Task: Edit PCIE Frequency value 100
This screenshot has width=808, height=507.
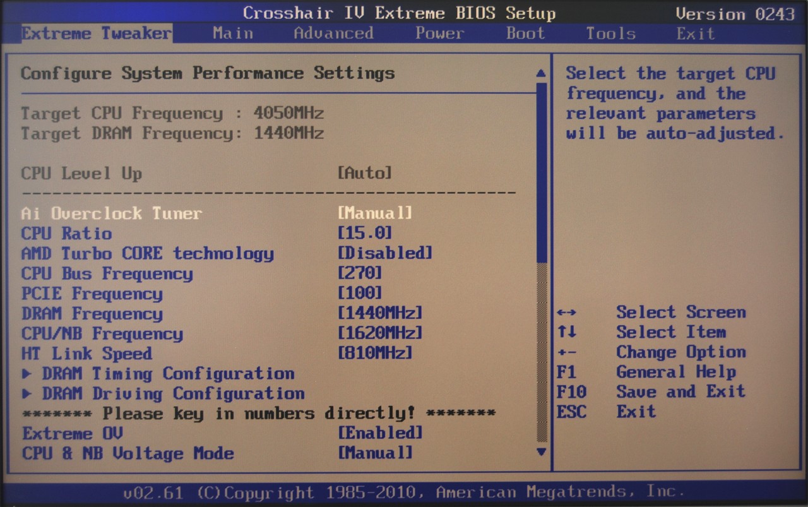Action: click(360, 294)
